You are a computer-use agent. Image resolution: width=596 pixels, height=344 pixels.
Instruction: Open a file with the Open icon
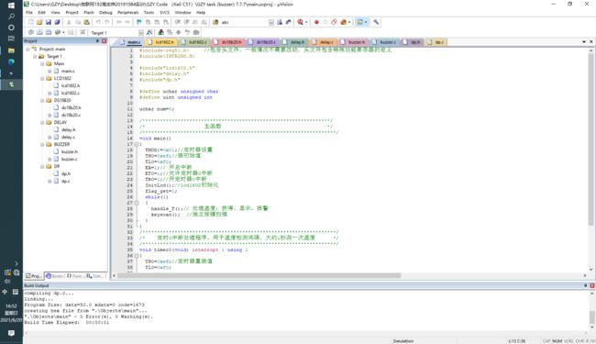[39, 22]
